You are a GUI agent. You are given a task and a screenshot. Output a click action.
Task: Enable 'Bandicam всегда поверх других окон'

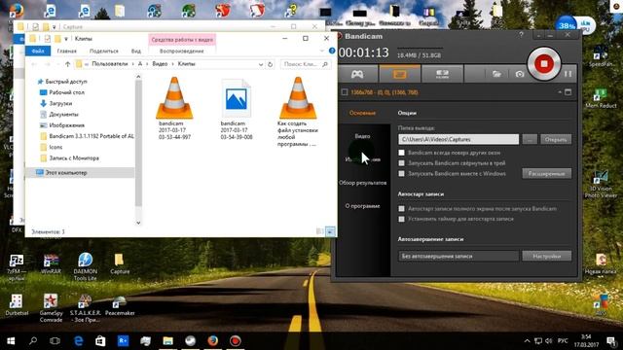pyautogui.click(x=401, y=153)
